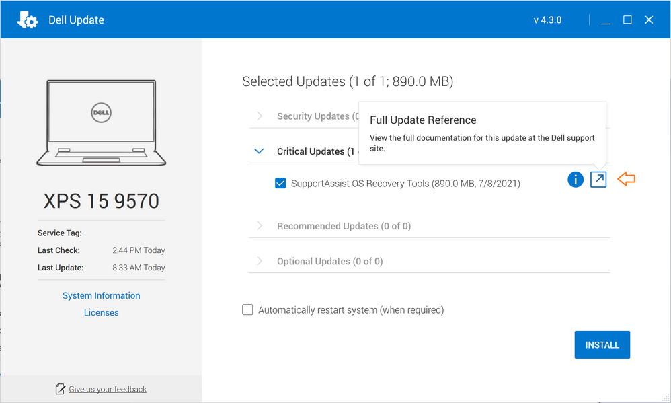This screenshot has height=403, width=671.
Task: Click the SupportAssist OS Recovery Tools label
Action: 405,183
